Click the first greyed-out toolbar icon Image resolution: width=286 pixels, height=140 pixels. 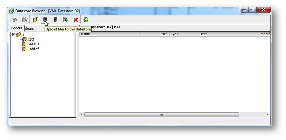coord(15,20)
